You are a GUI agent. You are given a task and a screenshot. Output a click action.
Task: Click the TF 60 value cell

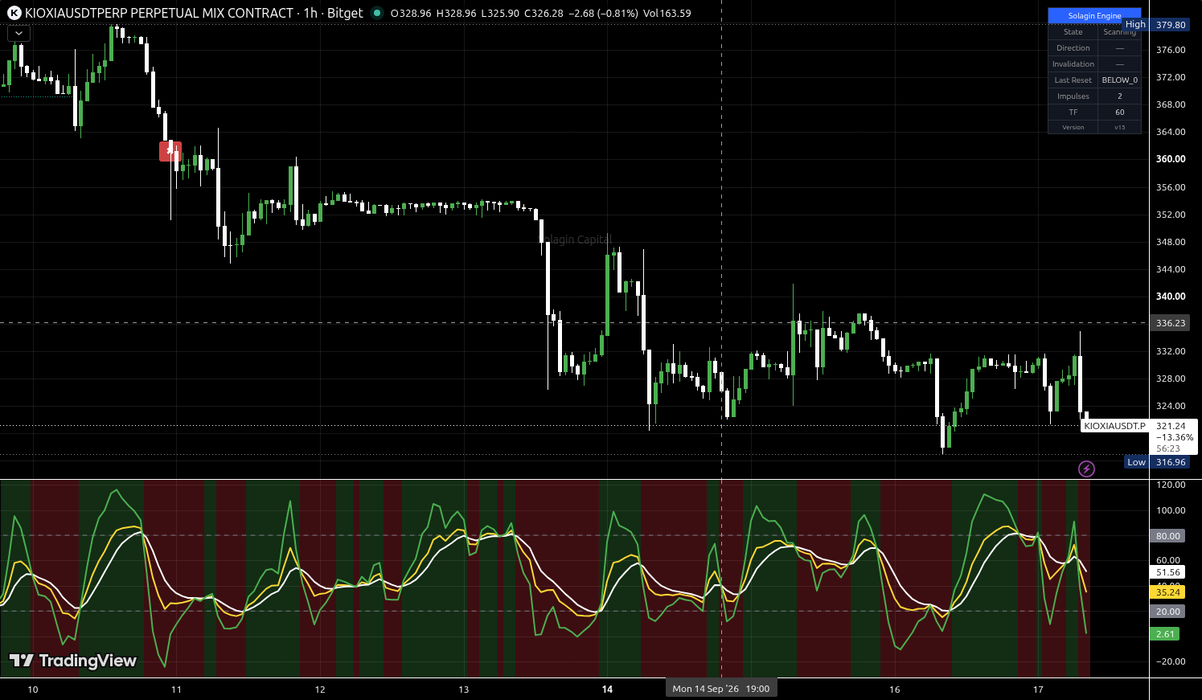point(1120,113)
